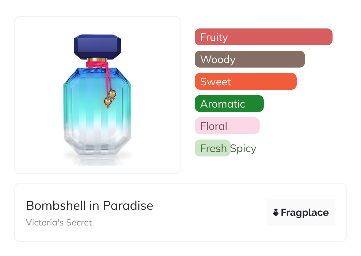Open the Victoria's Secret brand link
Image resolution: width=361 pixels, height=256 pixels.
(59, 222)
